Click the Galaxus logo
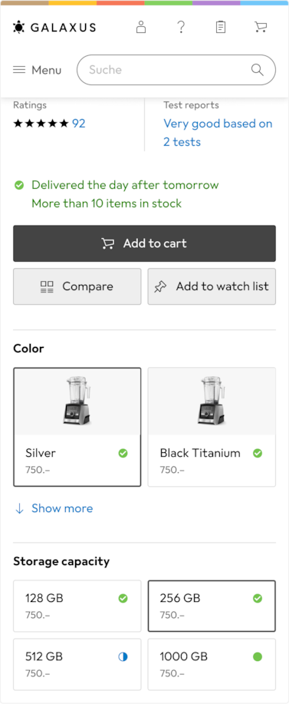The height and width of the screenshot is (704, 289). click(54, 28)
